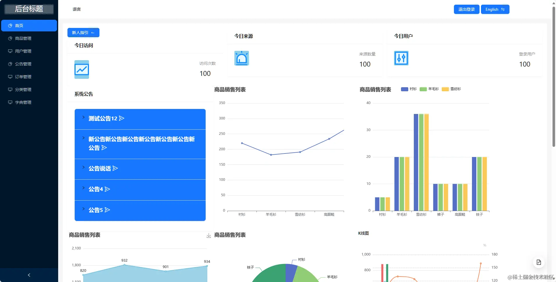Switch language with the English button

[x=495, y=9]
